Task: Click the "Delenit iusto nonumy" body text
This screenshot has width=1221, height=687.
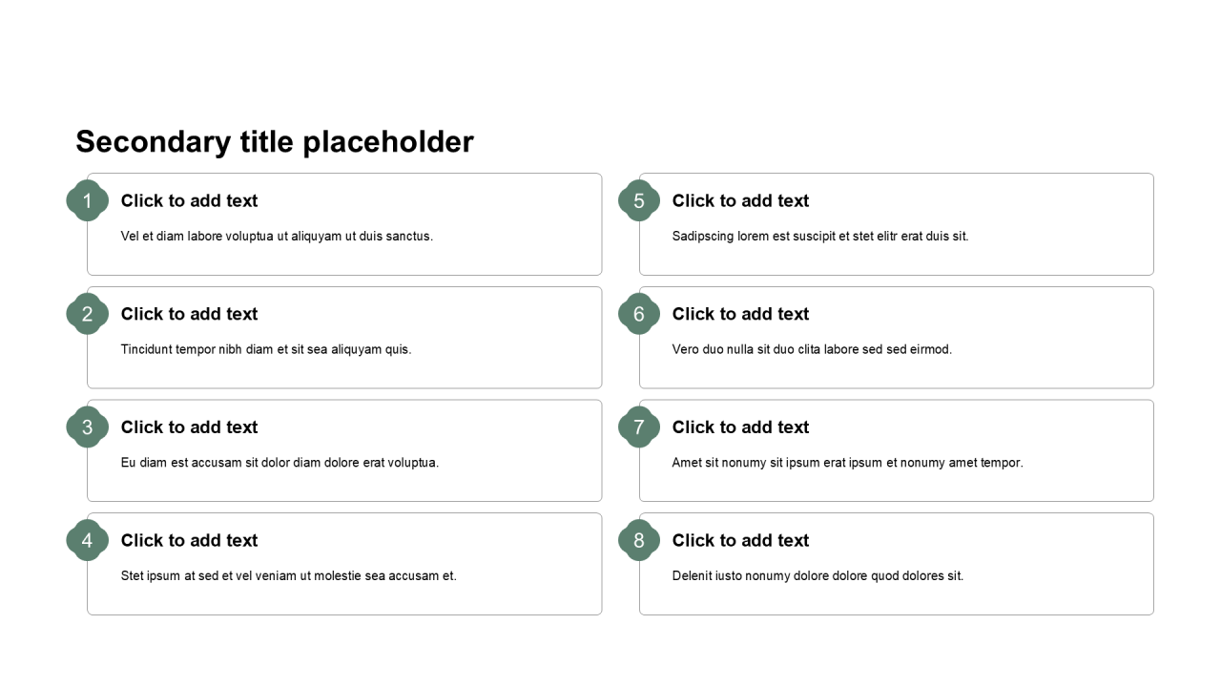Action: point(817,575)
